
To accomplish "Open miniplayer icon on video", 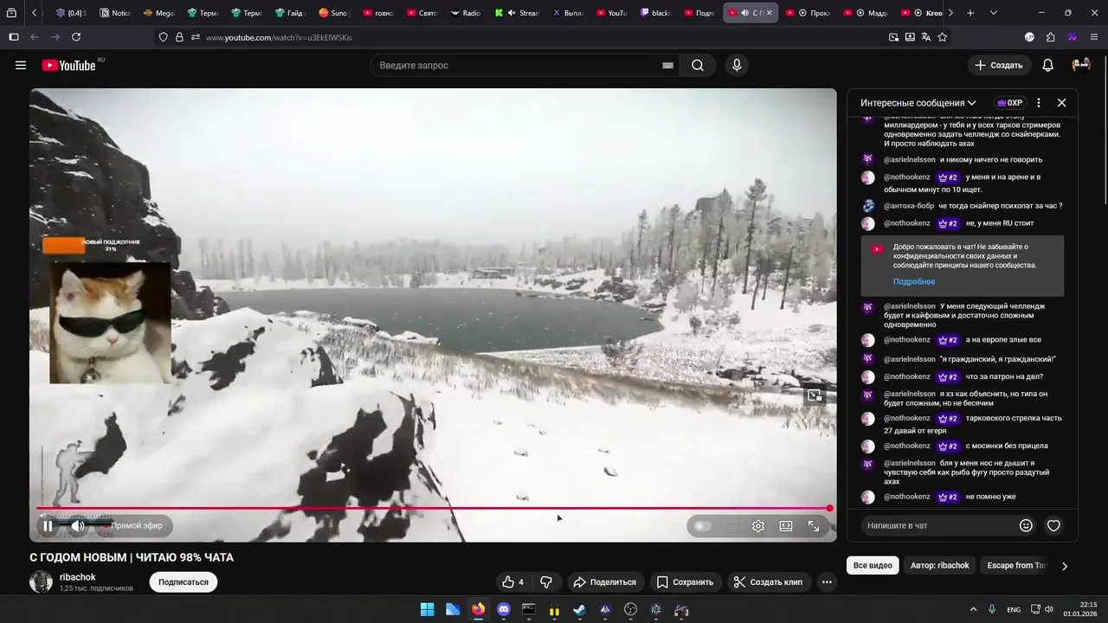I will click(x=815, y=395).
